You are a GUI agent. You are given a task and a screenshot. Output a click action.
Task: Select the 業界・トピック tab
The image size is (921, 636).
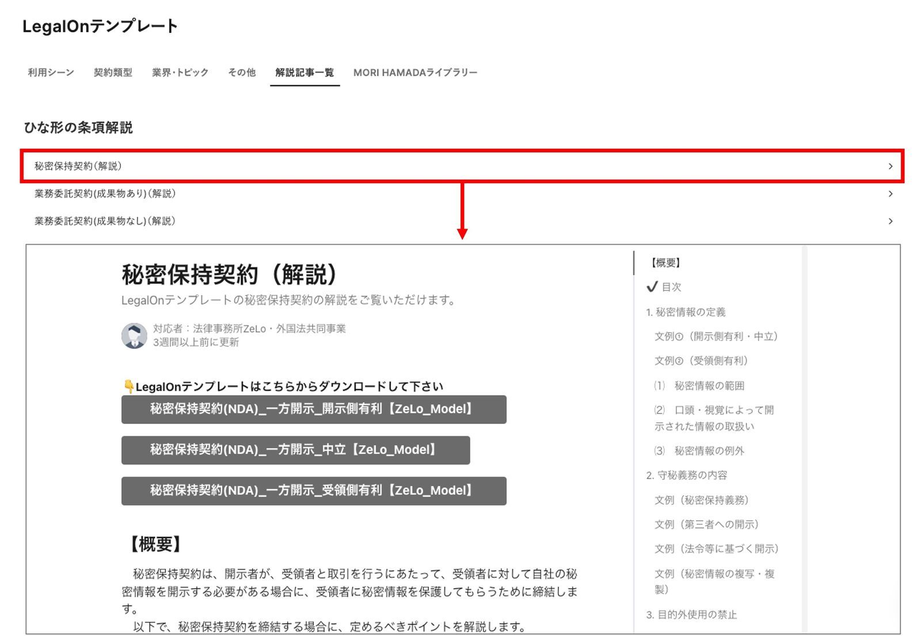coord(180,73)
